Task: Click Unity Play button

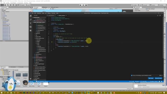Action: (x=81, y=5)
